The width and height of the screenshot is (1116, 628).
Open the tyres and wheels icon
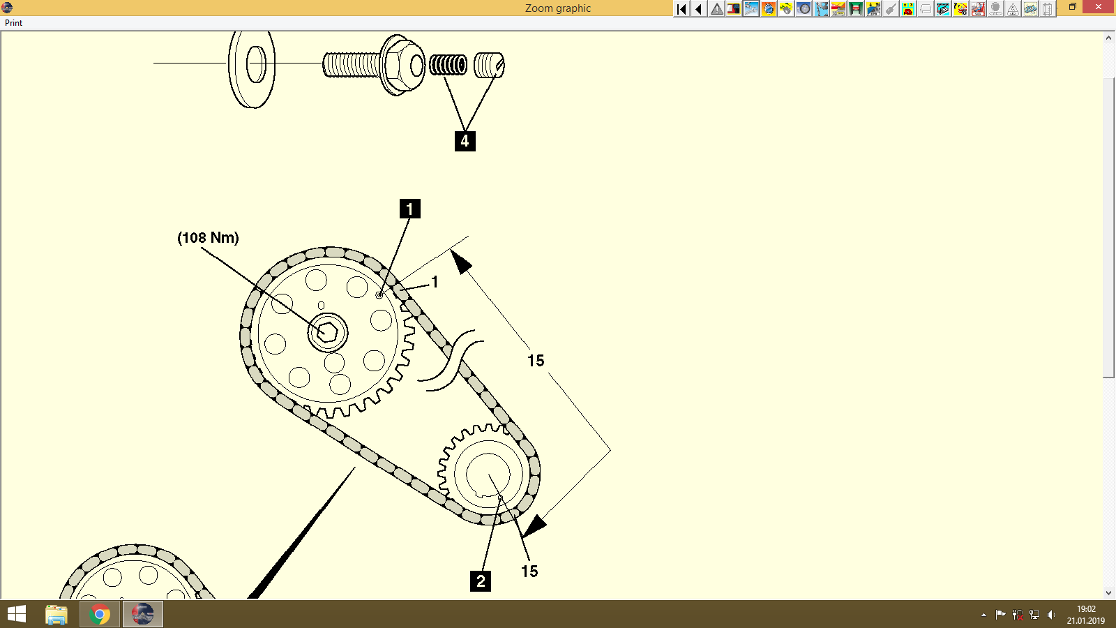pos(804,9)
